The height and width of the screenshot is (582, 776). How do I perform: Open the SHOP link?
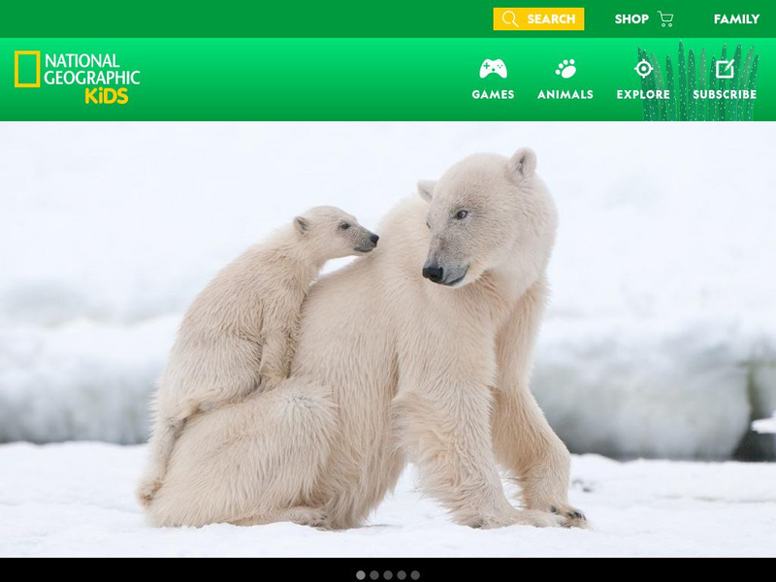[x=631, y=18]
